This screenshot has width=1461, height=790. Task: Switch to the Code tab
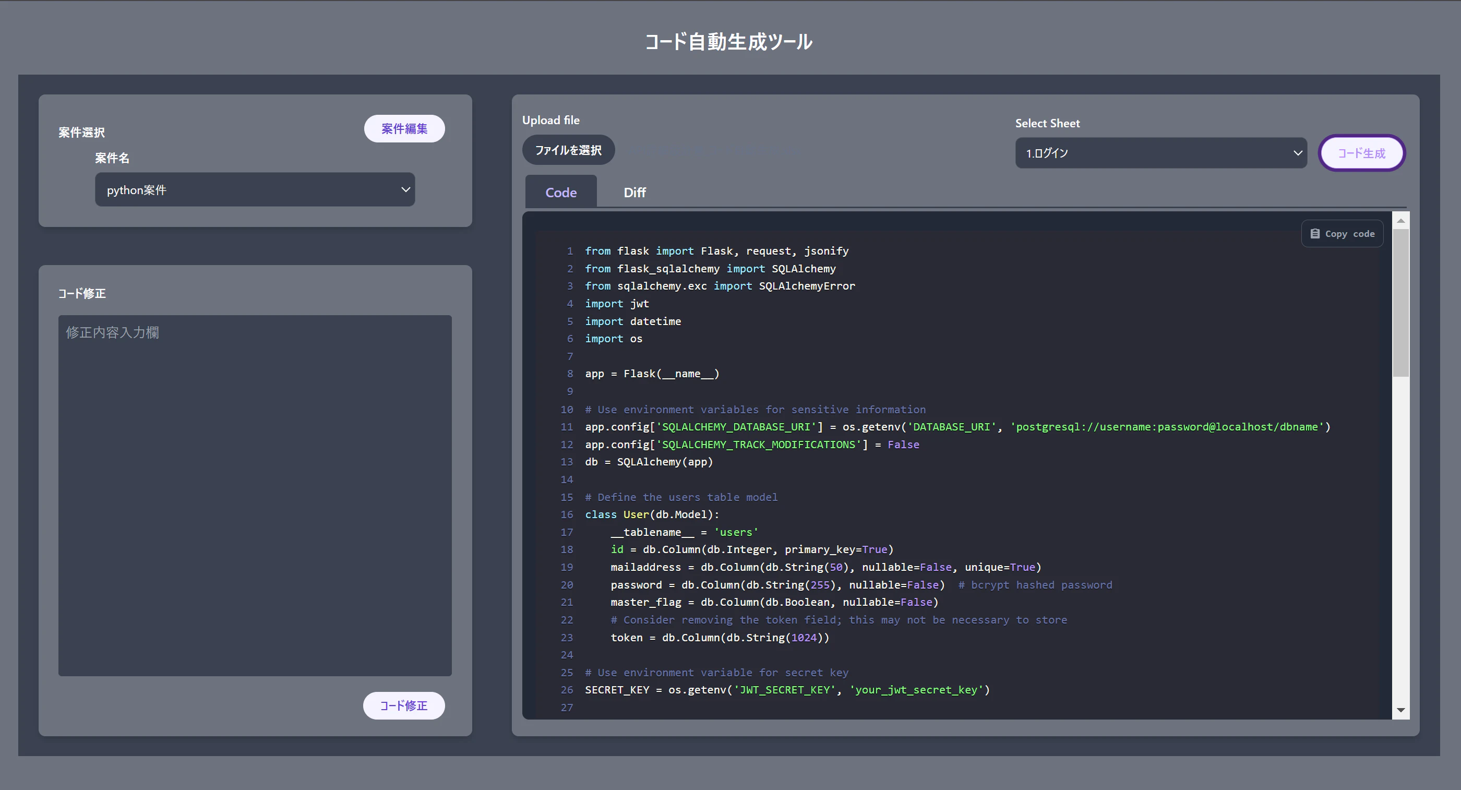tap(560, 192)
